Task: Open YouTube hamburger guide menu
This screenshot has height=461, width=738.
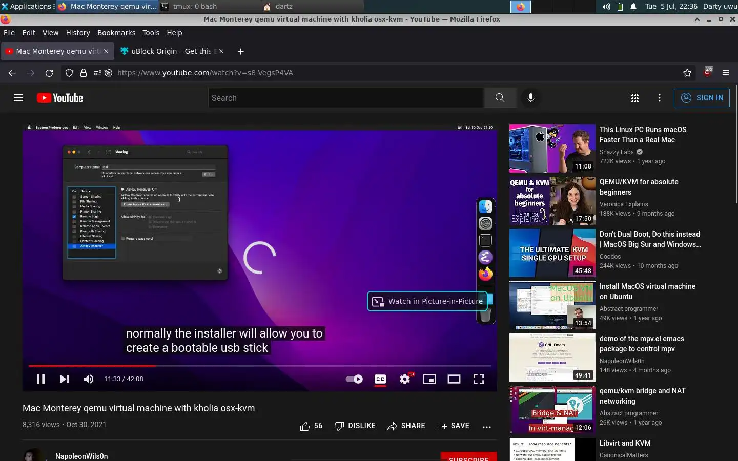Action: pyautogui.click(x=18, y=98)
